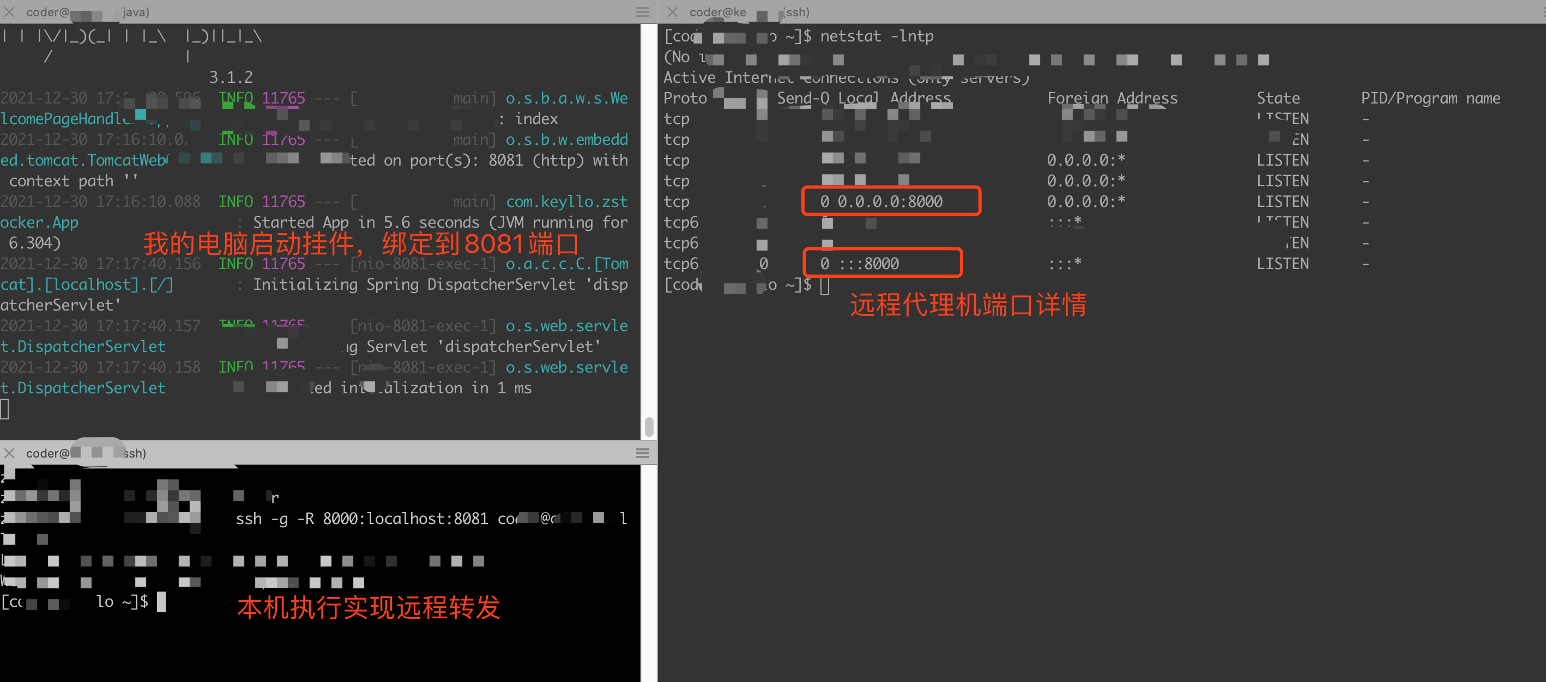Select the bottom-left ssh pane title

click(86, 453)
